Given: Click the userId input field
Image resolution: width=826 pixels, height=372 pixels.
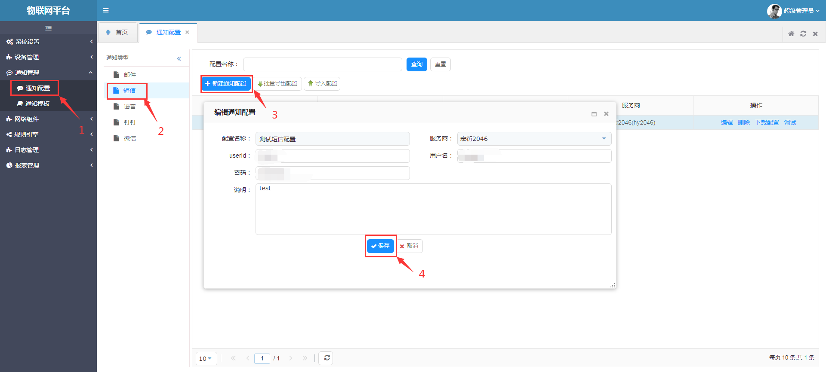Looking at the screenshot, I should click(333, 156).
